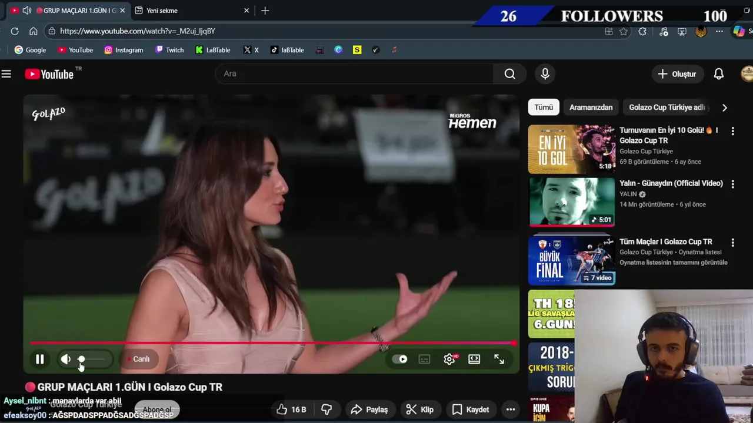Viewport: 753px width, 423px height.
Task: Seek on the red video progress bar
Action: click(x=272, y=343)
